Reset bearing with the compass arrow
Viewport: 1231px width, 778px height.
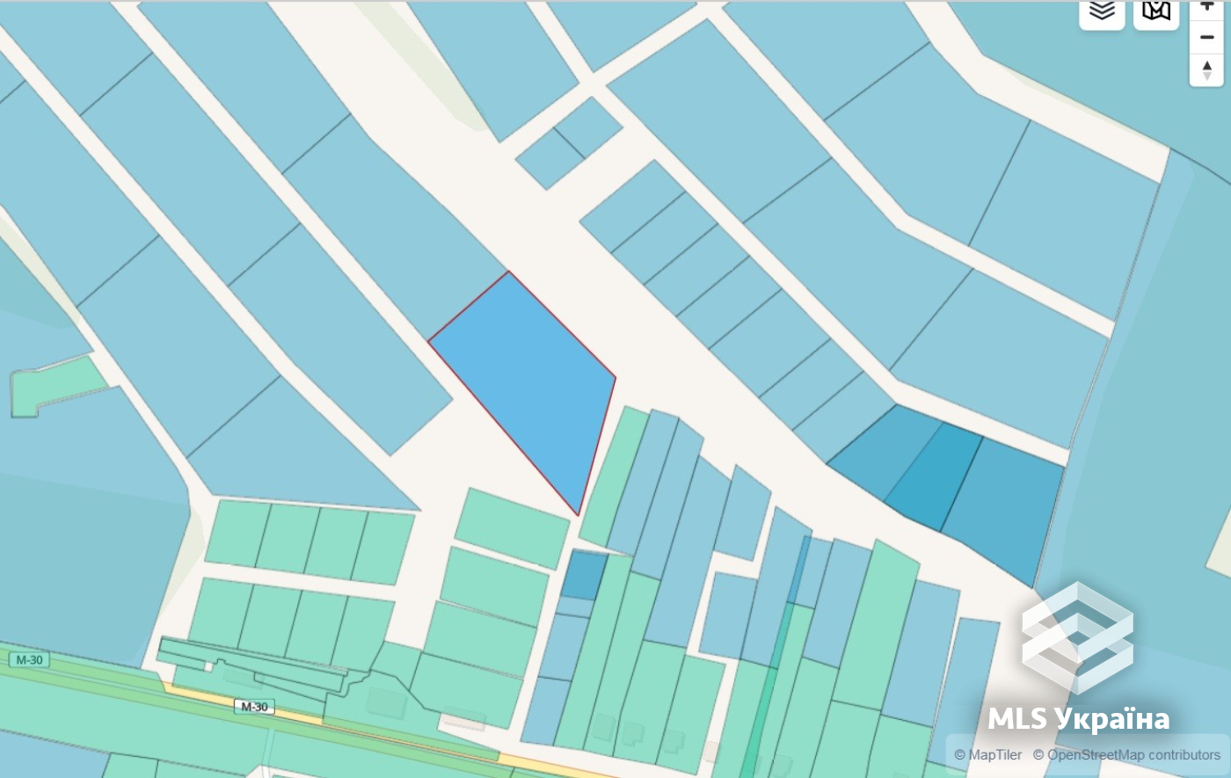tap(1206, 70)
